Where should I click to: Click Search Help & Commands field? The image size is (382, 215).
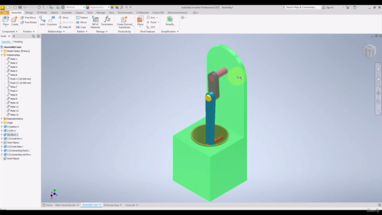pyautogui.click(x=302, y=7)
